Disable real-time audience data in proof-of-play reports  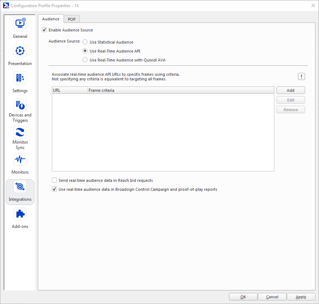[54, 189]
